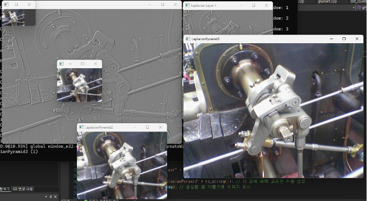Open the Laplacian Layer 1 title bar icon

187,5
